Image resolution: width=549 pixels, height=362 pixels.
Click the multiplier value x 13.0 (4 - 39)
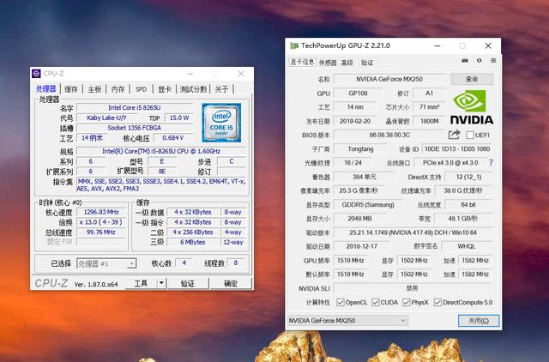coord(101,222)
